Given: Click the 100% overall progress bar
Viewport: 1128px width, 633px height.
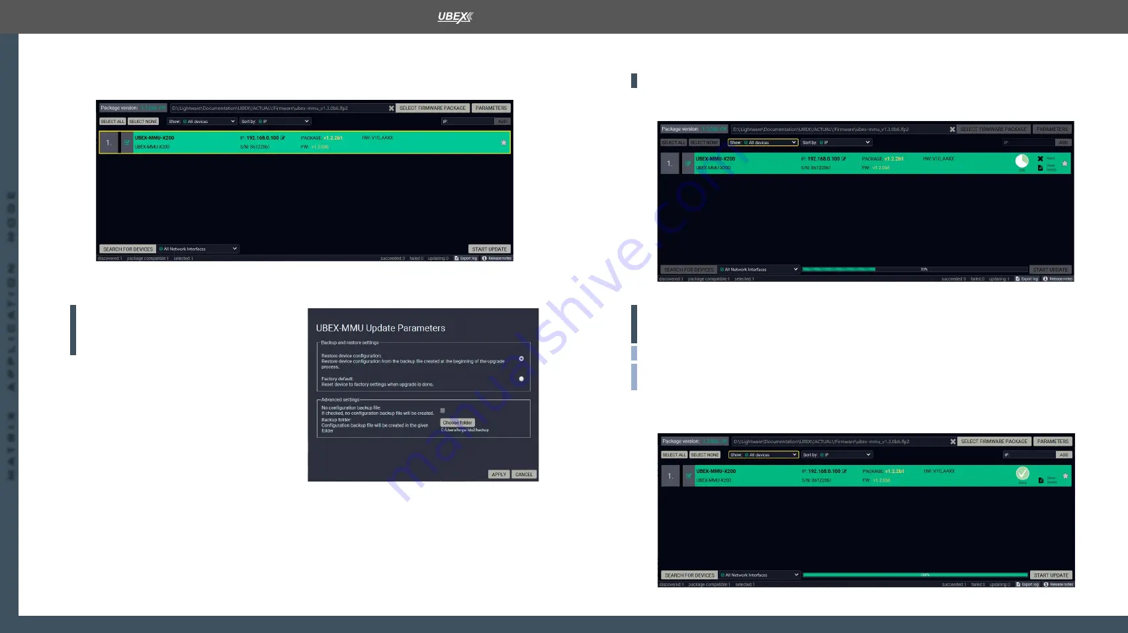Looking at the screenshot, I should pos(916,575).
